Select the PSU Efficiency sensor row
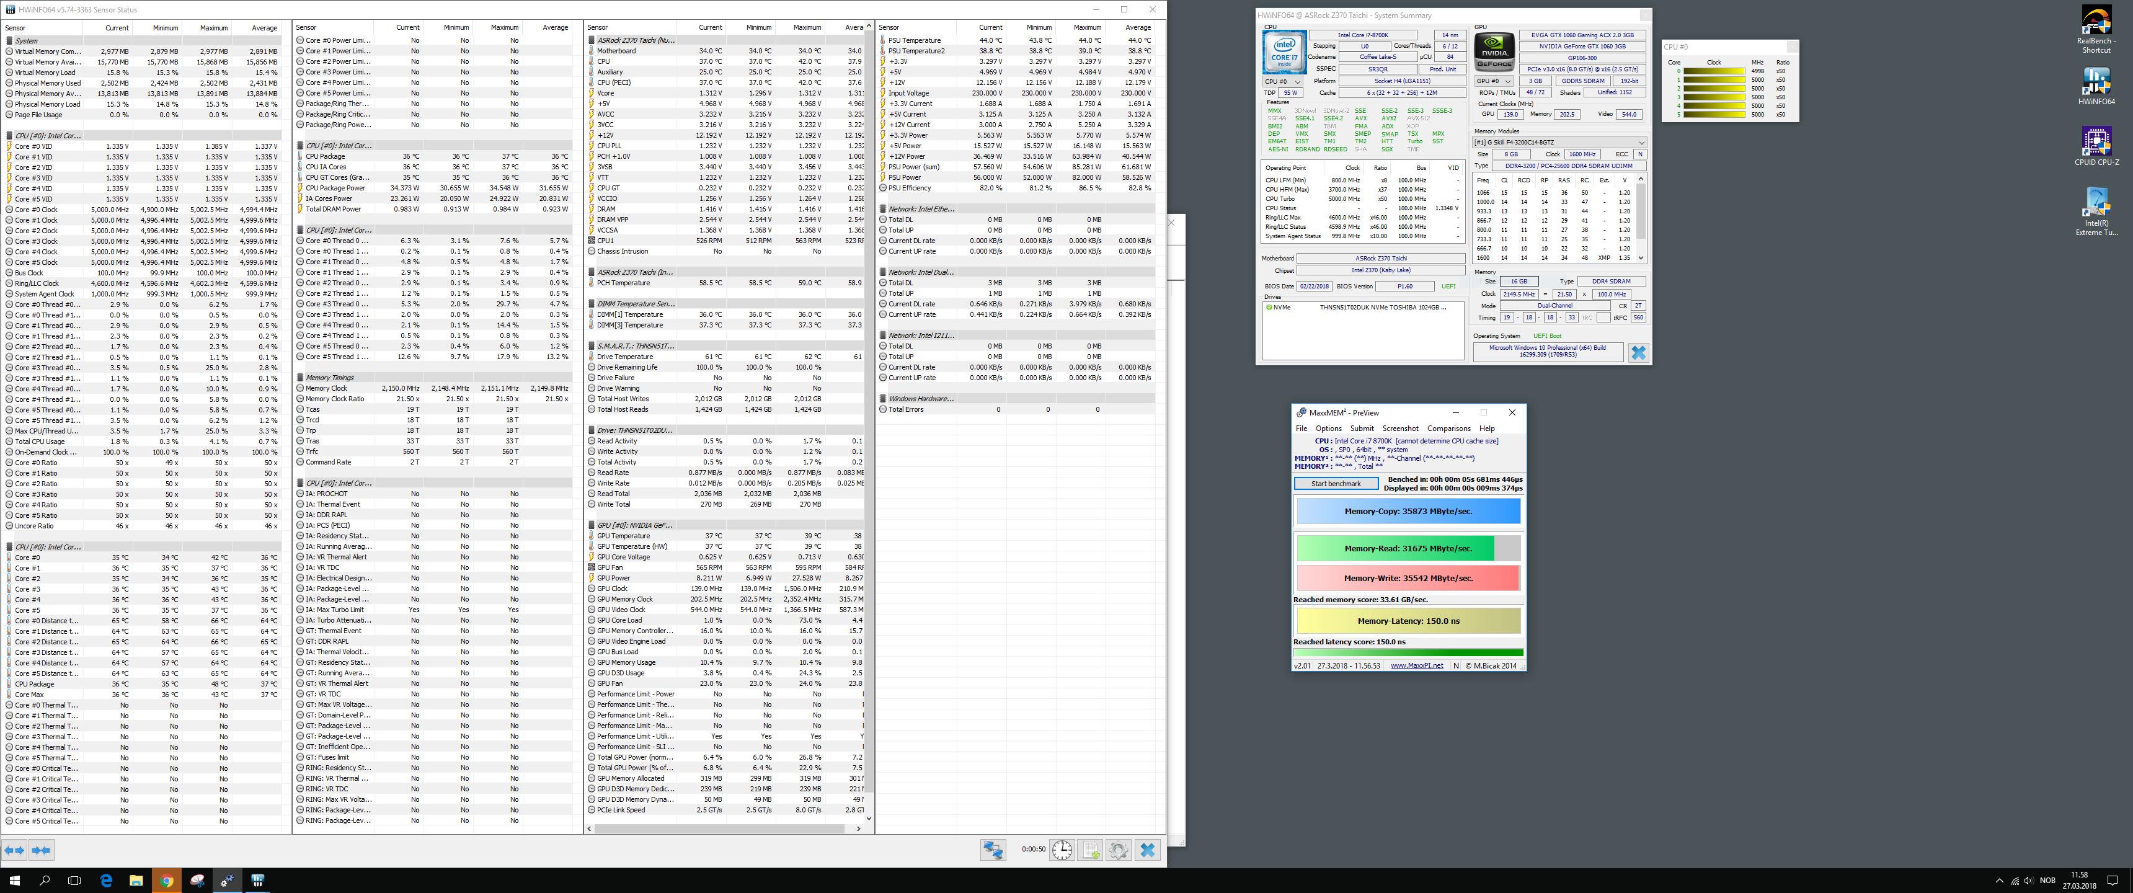2133x893 pixels. point(1018,188)
